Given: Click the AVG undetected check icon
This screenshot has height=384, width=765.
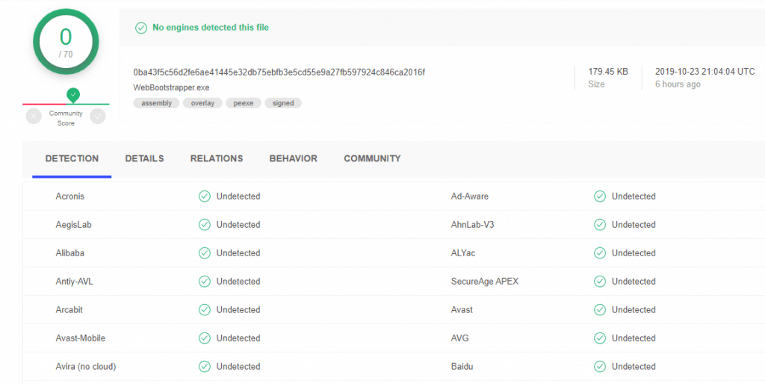Looking at the screenshot, I should tap(600, 338).
